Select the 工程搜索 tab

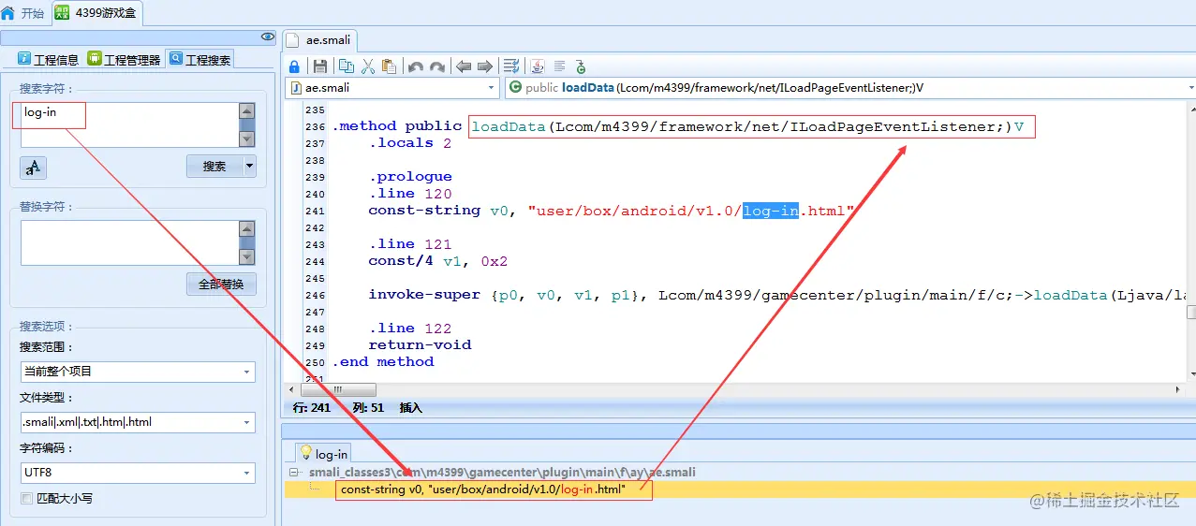199,59
